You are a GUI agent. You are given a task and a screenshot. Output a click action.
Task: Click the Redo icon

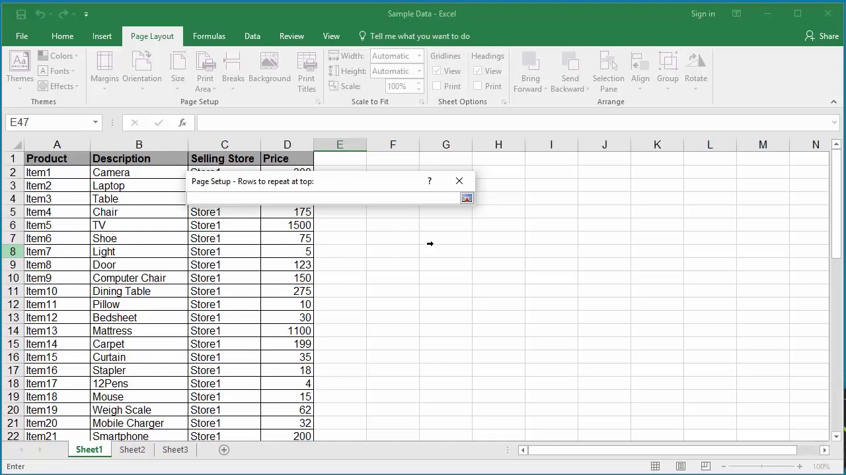pos(64,14)
